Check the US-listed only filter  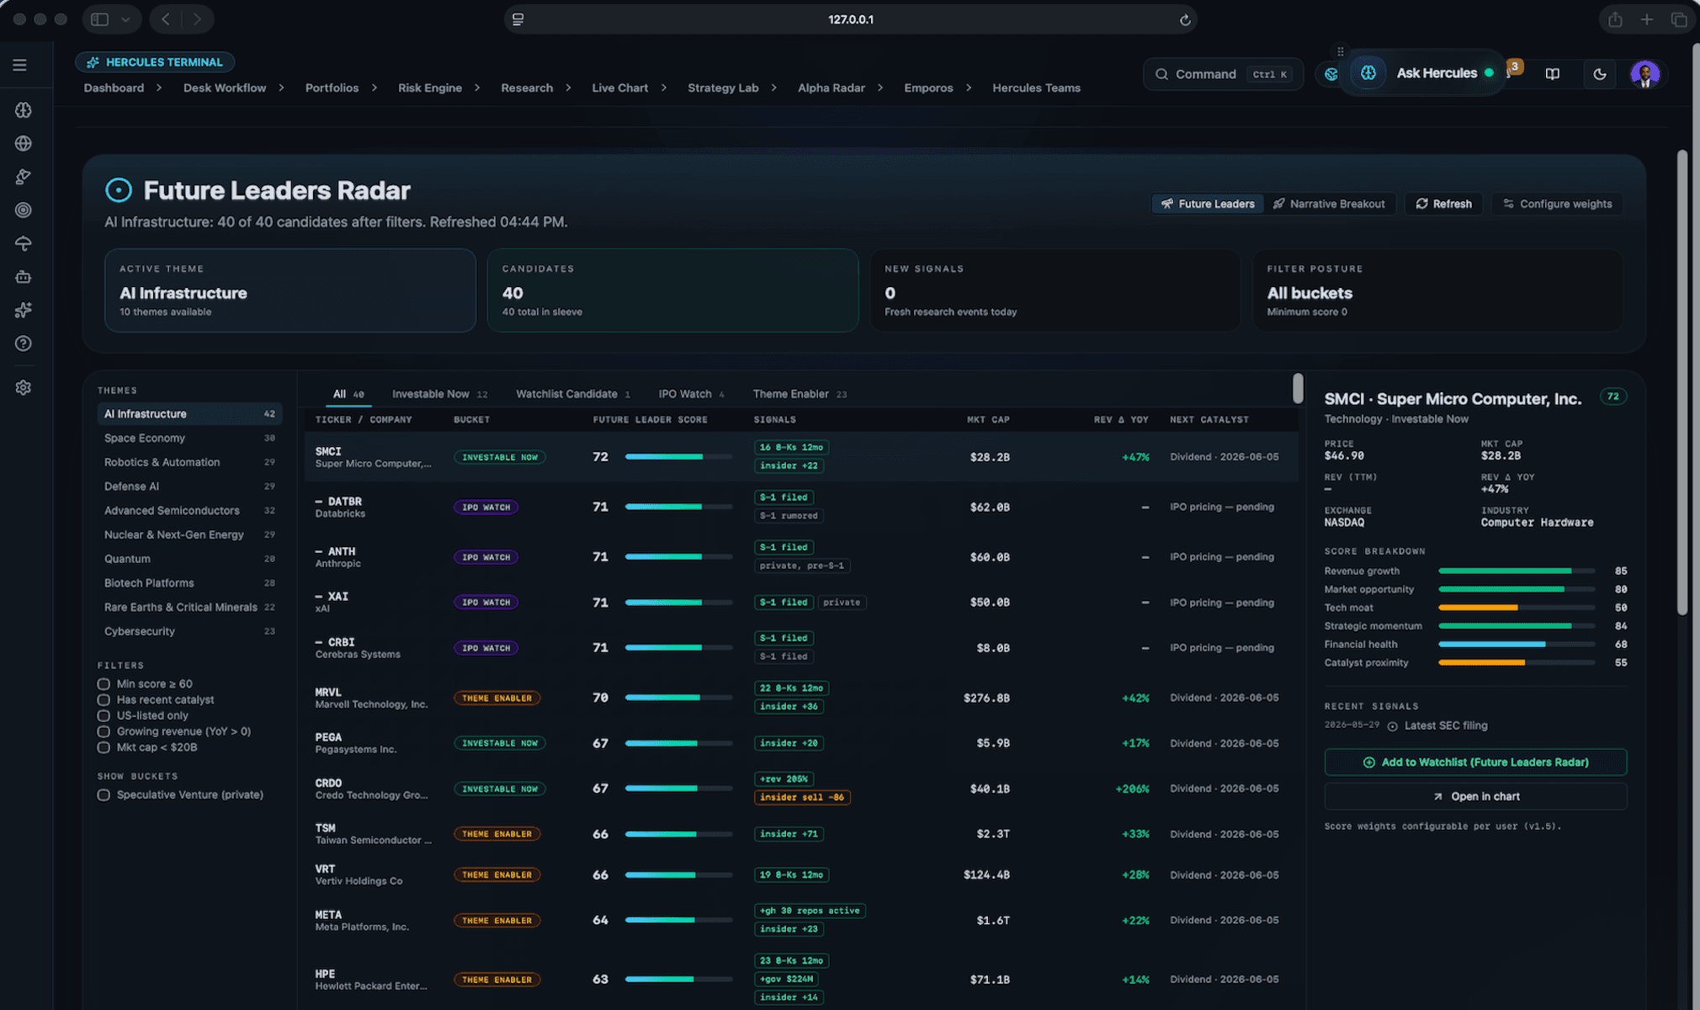pos(104,715)
